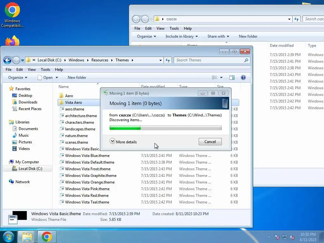
Task: Expand cxzczx window address bar dropdown
Action: point(289,19)
